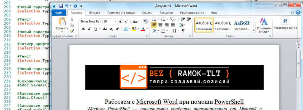The width and height of the screenshot is (303, 110).
Task: Align the paragraph to the right
Action: pyautogui.click(x=167, y=25)
